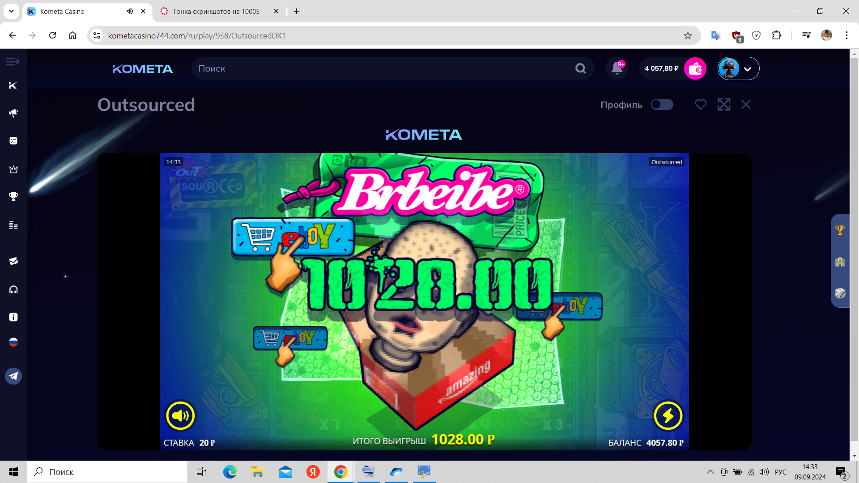Click the dice icon in right panel
The image size is (859, 483).
click(x=840, y=293)
